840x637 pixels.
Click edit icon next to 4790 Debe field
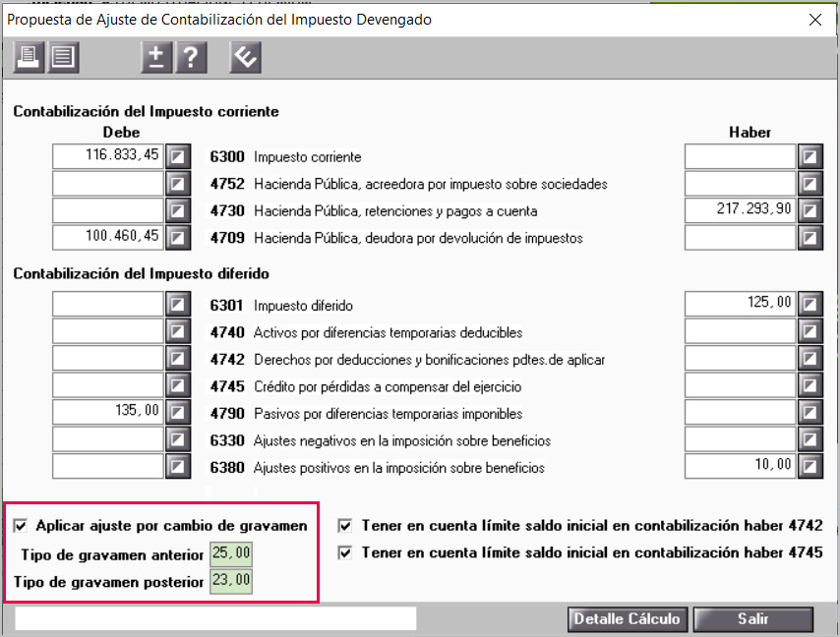(178, 413)
